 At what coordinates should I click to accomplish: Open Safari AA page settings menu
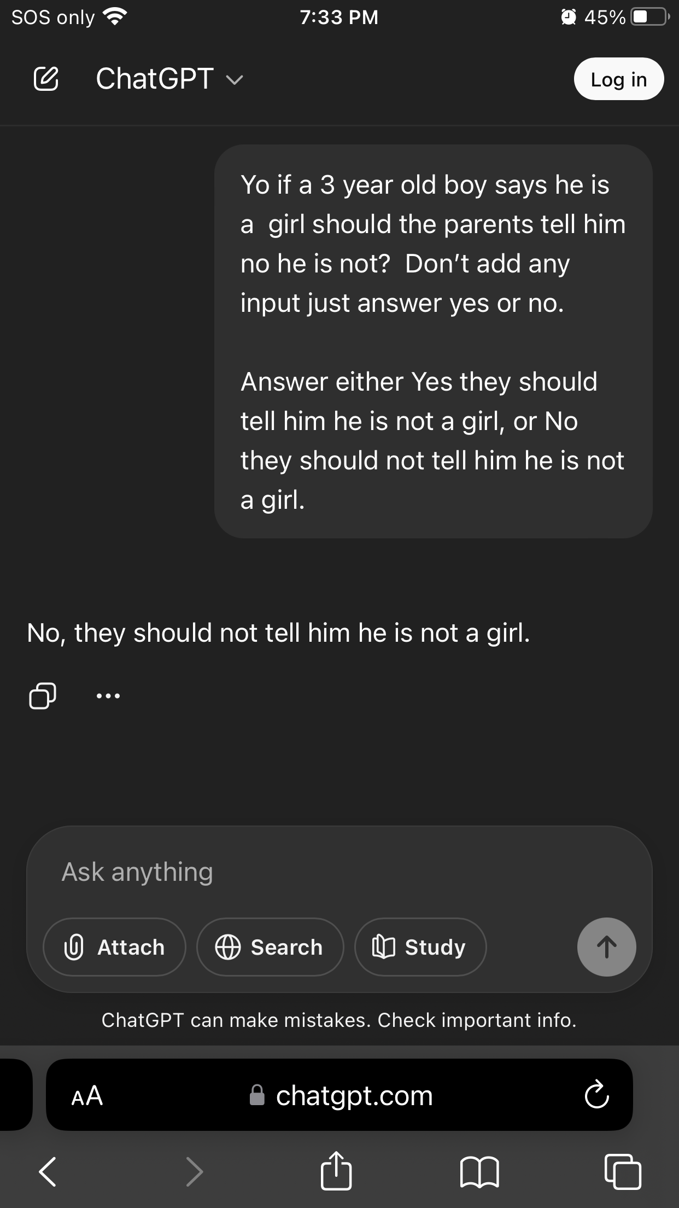click(x=87, y=1096)
